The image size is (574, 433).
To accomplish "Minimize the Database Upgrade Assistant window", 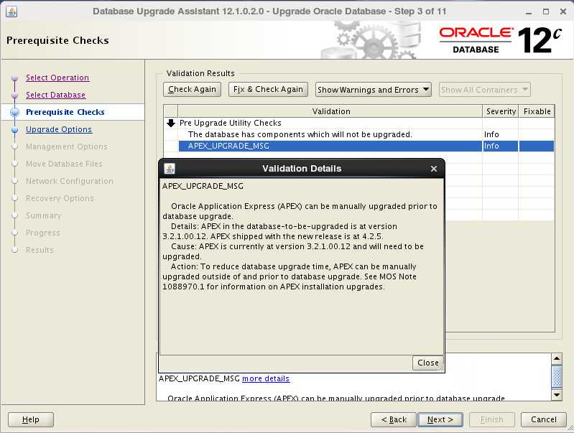I will [529, 12].
